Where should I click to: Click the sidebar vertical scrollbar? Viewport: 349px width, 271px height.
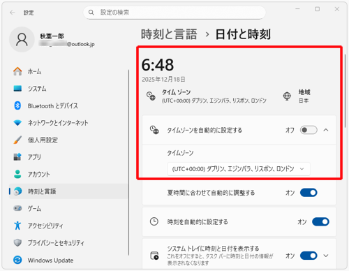click(x=128, y=163)
